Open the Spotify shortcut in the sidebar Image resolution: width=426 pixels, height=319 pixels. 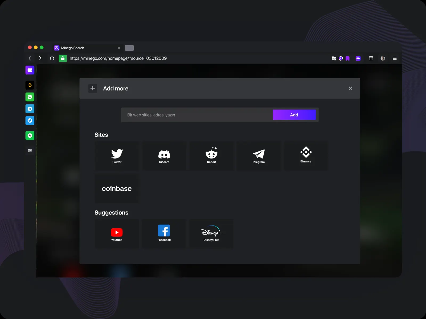click(30, 136)
